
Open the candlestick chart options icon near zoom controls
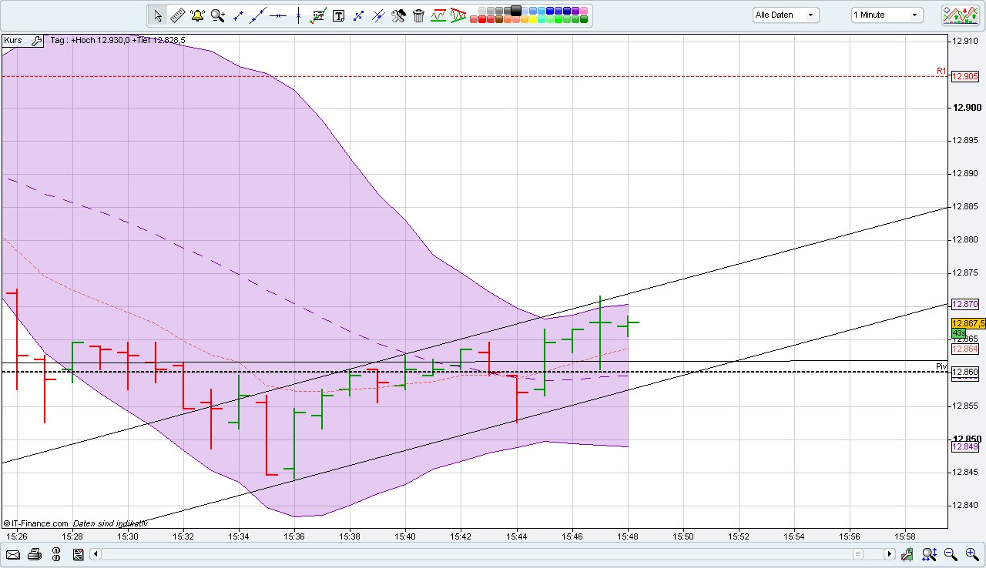point(907,554)
